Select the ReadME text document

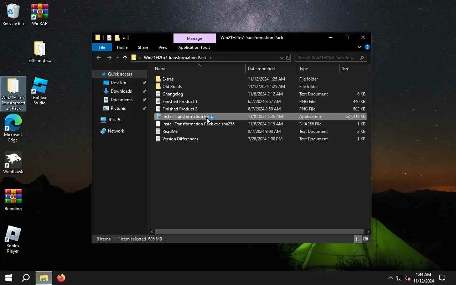pos(260,131)
